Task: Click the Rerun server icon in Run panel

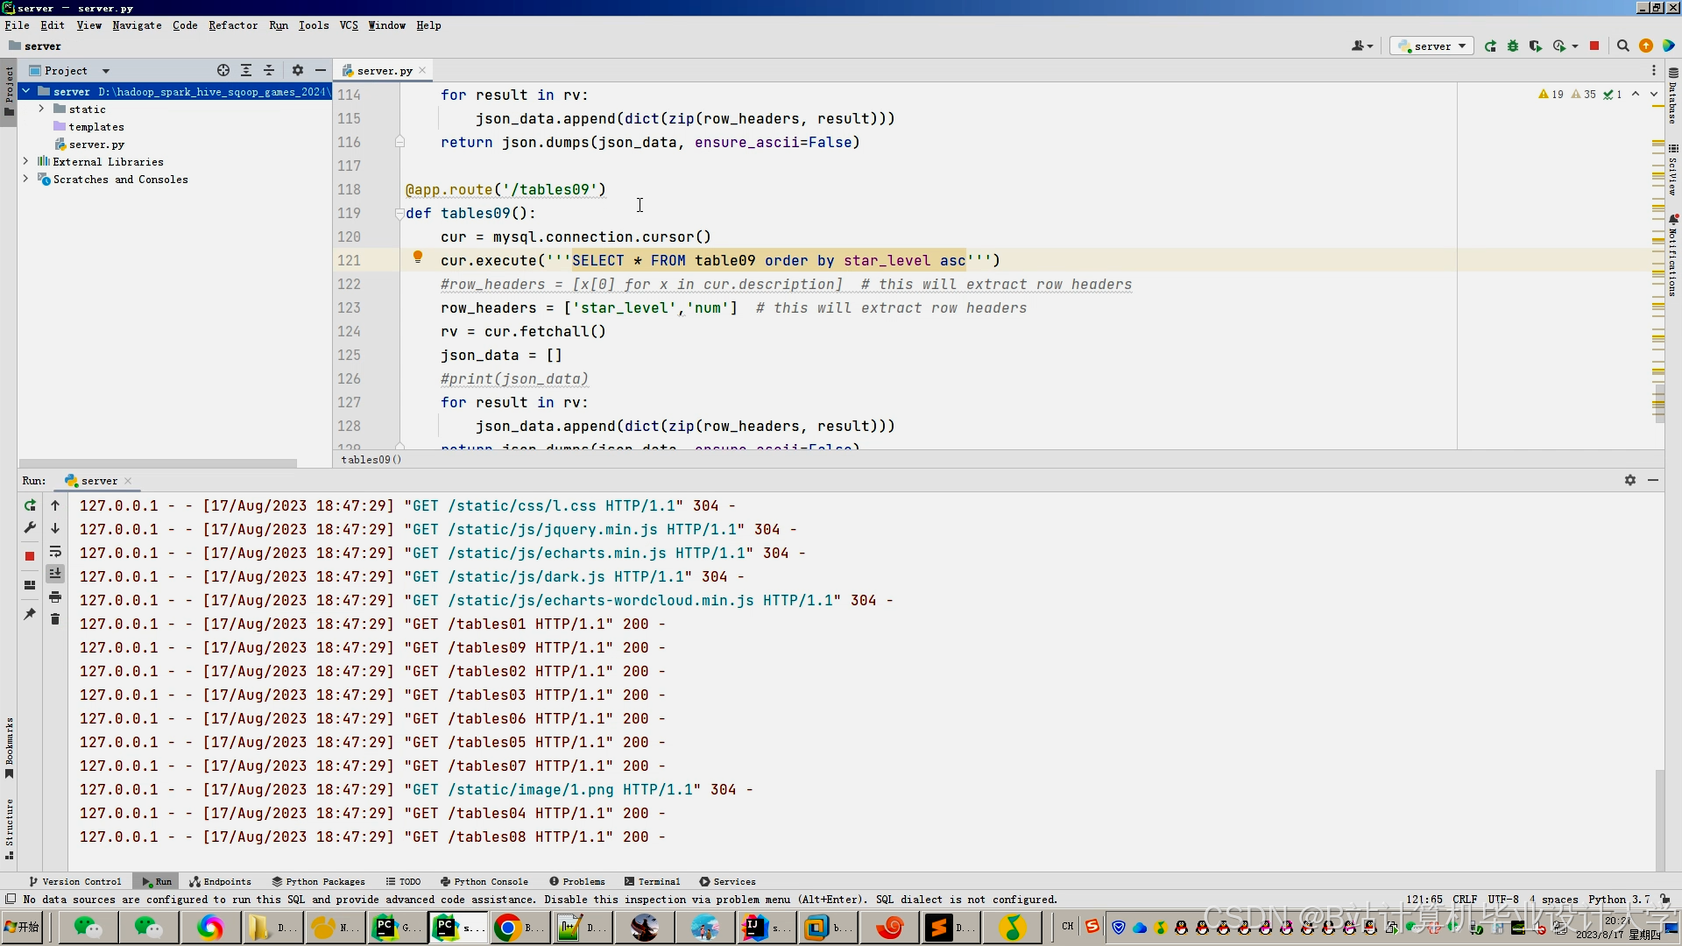Action: tap(30, 505)
